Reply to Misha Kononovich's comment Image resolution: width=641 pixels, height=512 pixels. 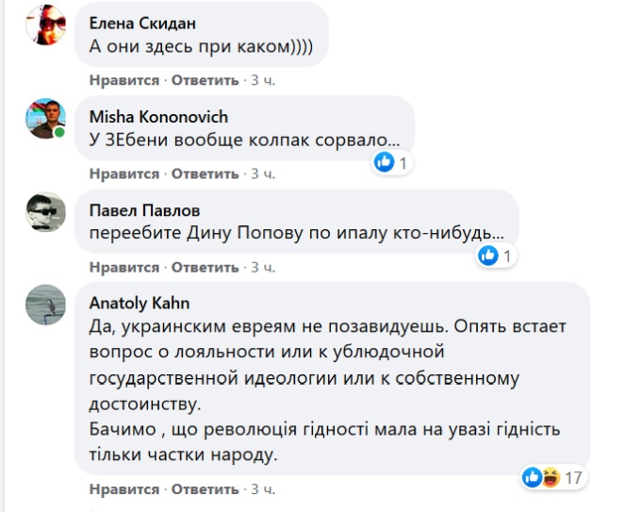205,173
